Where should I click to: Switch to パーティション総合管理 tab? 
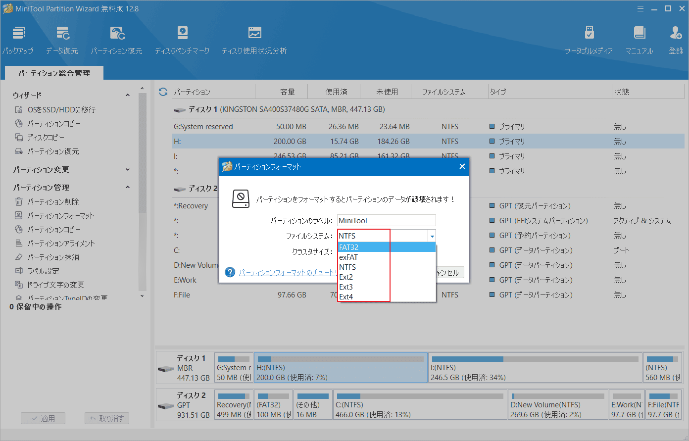[x=54, y=73]
